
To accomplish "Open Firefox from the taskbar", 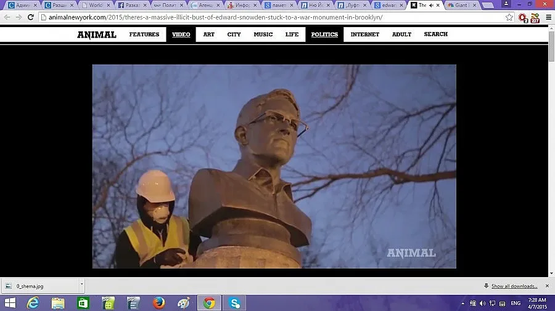I will point(159,303).
